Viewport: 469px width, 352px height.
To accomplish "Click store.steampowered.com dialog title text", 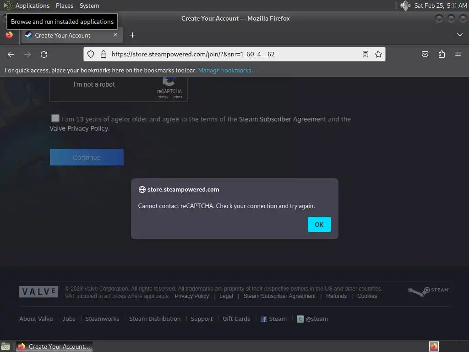I will pos(183,189).
